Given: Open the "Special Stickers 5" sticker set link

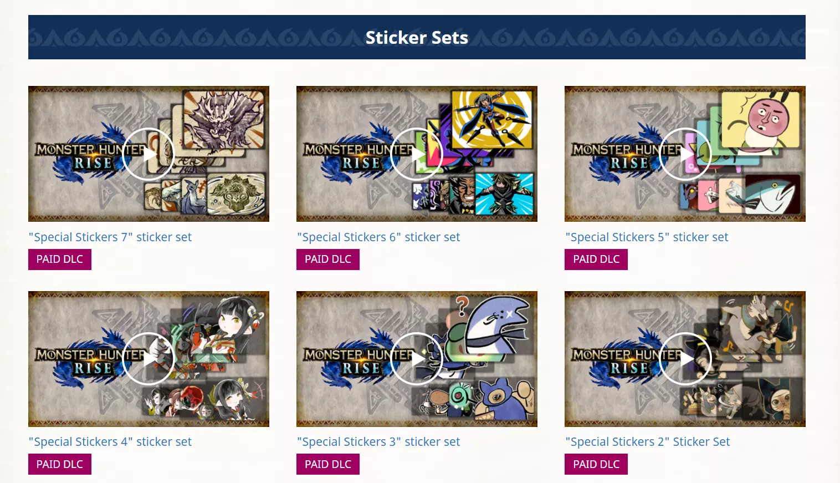Looking at the screenshot, I should (x=647, y=237).
